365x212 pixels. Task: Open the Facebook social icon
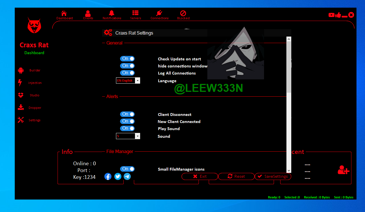[x=108, y=177]
